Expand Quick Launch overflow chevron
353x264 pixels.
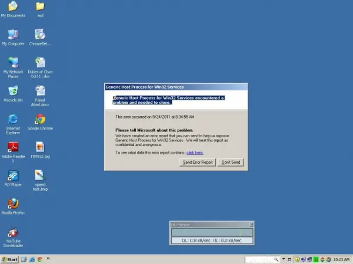tap(48, 259)
